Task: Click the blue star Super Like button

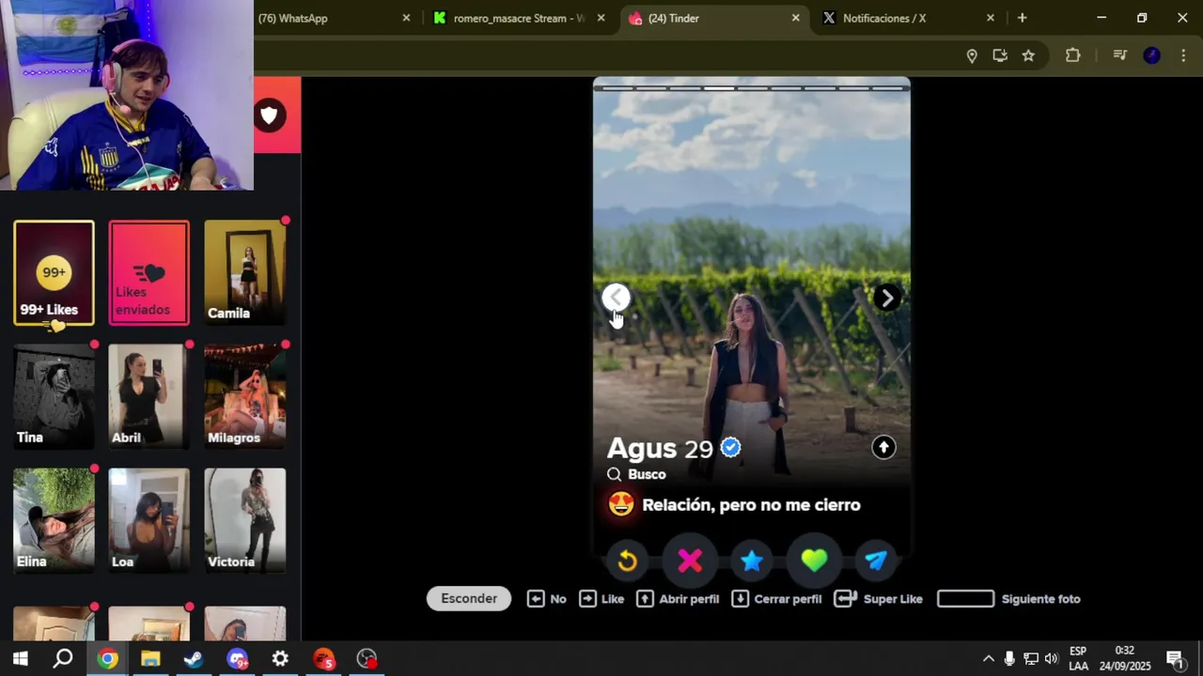Action: (752, 561)
